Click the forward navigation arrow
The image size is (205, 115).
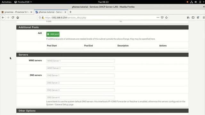8,18
